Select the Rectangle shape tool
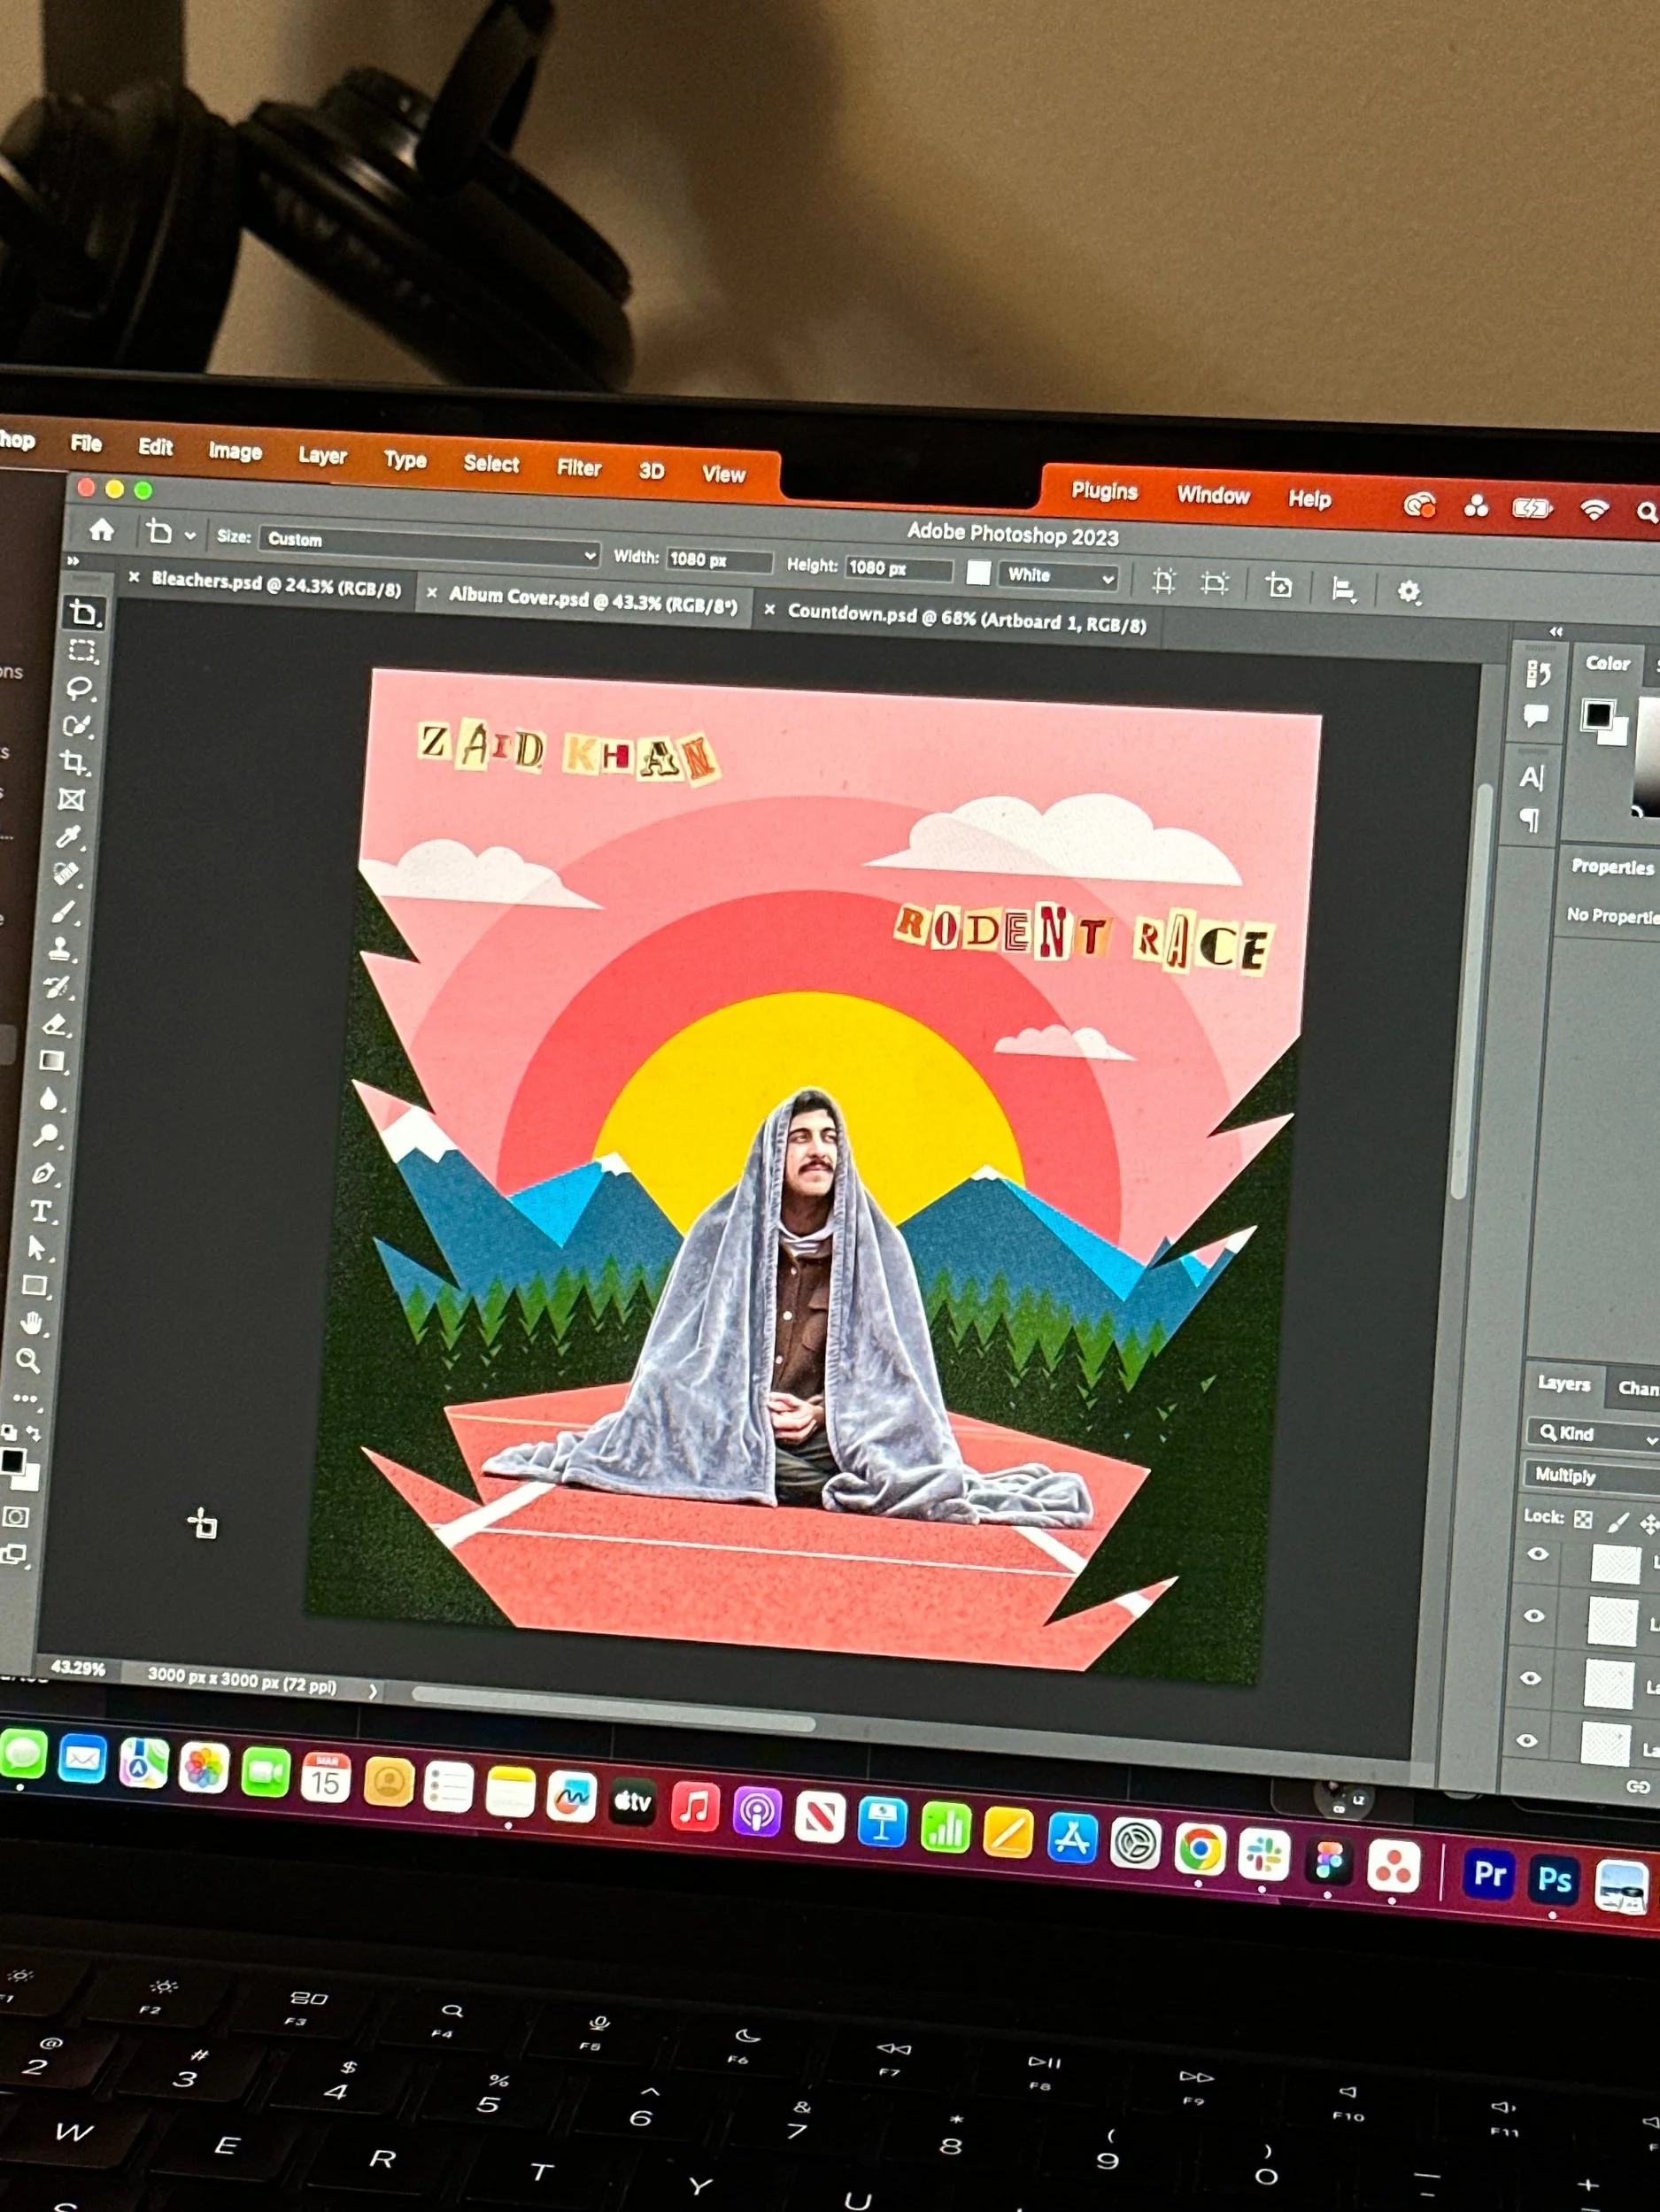Viewport: 1660px width, 2212px height. pos(36,1286)
